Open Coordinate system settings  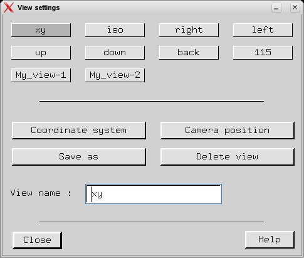[x=79, y=131]
